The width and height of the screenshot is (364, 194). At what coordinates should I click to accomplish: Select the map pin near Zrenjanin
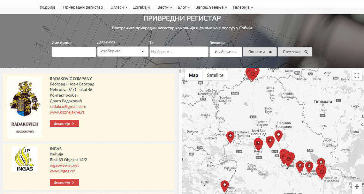278,136
